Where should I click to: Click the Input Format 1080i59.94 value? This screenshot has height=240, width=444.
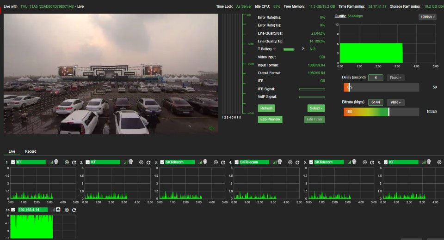click(316, 65)
